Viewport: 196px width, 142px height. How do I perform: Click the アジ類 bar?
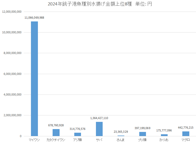[78, 134]
